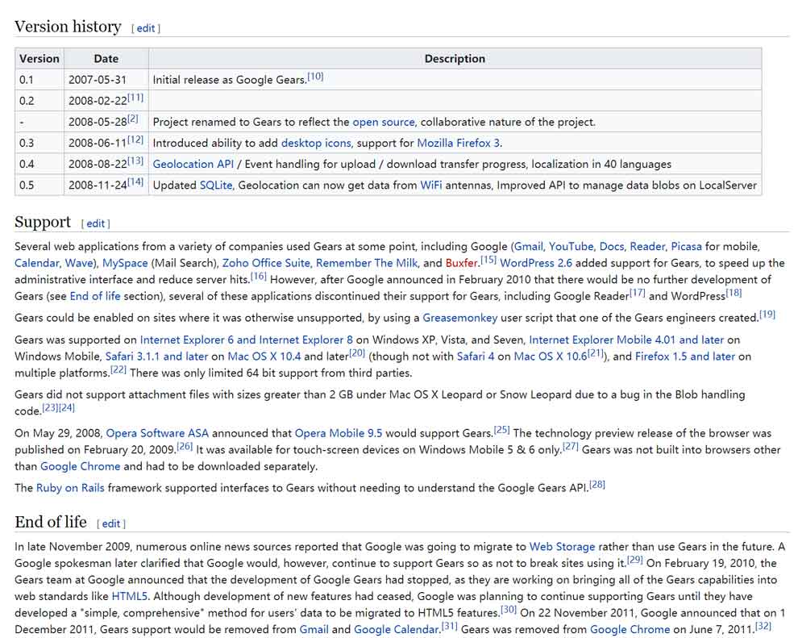Follow the YouTube link

tap(571, 247)
